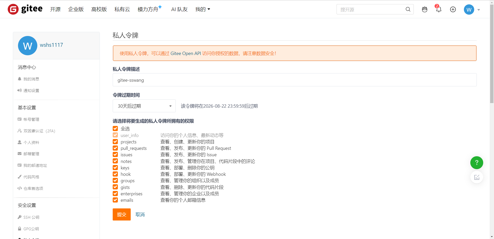494x239 pixels.
Task: Submit the token form with 提交
Action: (x=122, y=214)
